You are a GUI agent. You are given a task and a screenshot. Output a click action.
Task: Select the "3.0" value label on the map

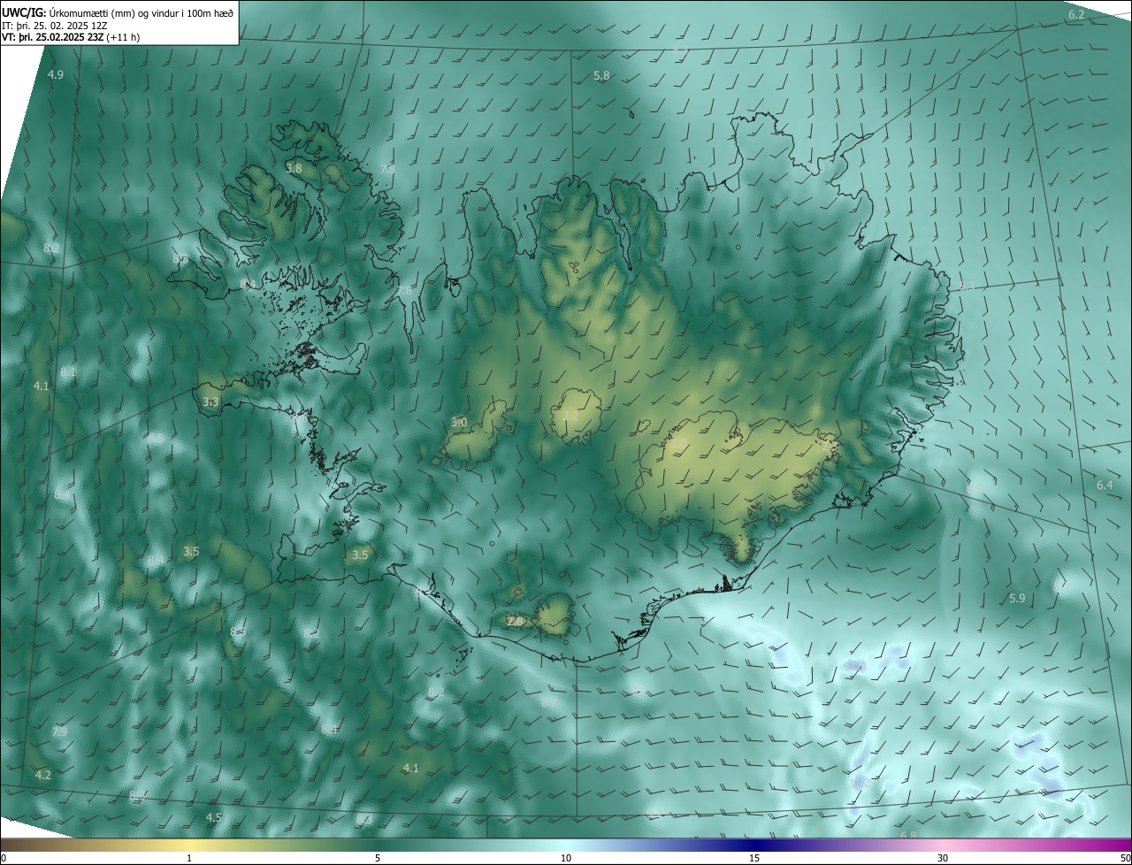tap(459, 423)
